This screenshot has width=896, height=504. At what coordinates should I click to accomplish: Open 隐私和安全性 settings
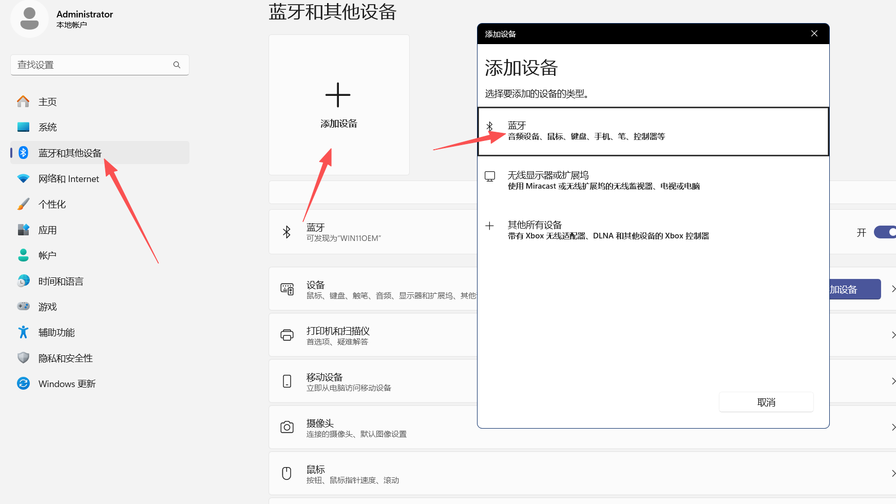tap(66, 357)
